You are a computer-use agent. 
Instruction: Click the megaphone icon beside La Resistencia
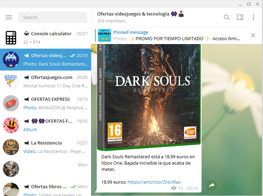[26, 143]
